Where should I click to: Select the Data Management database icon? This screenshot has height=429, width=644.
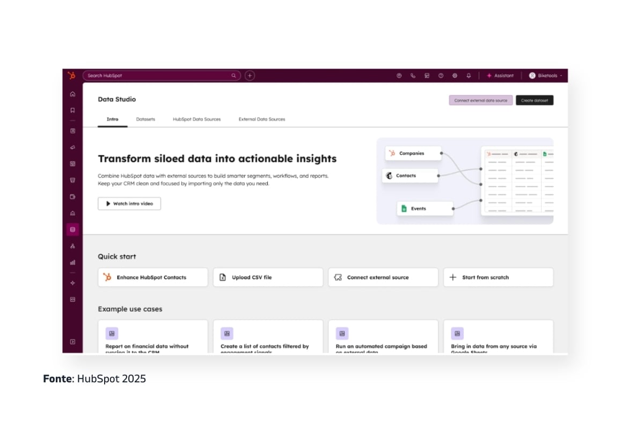click(72, 230)
